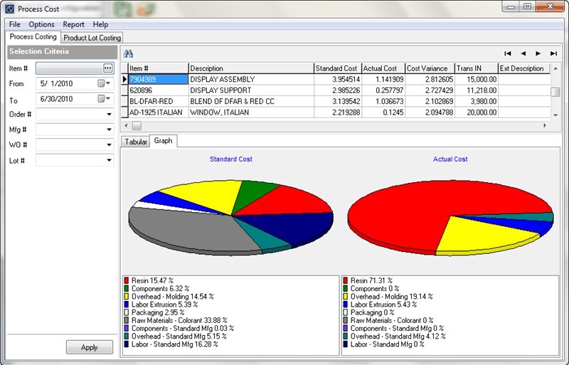Screen dimensions: 569x365
Task: Click the binoculars search icon
Action: [x=129, y=53]
